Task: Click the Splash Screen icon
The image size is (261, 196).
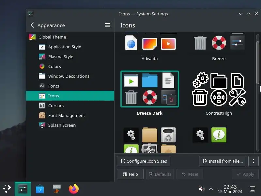Action: 42,125
